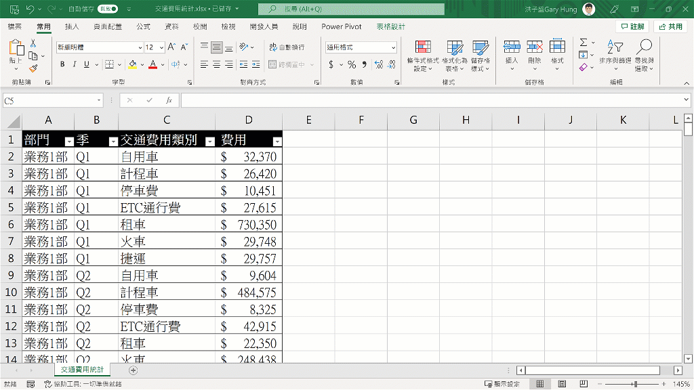The width and height of the screenshot is (694, 390).
Task: Click the 共用 (Share) button
Action: pos(670,26)
